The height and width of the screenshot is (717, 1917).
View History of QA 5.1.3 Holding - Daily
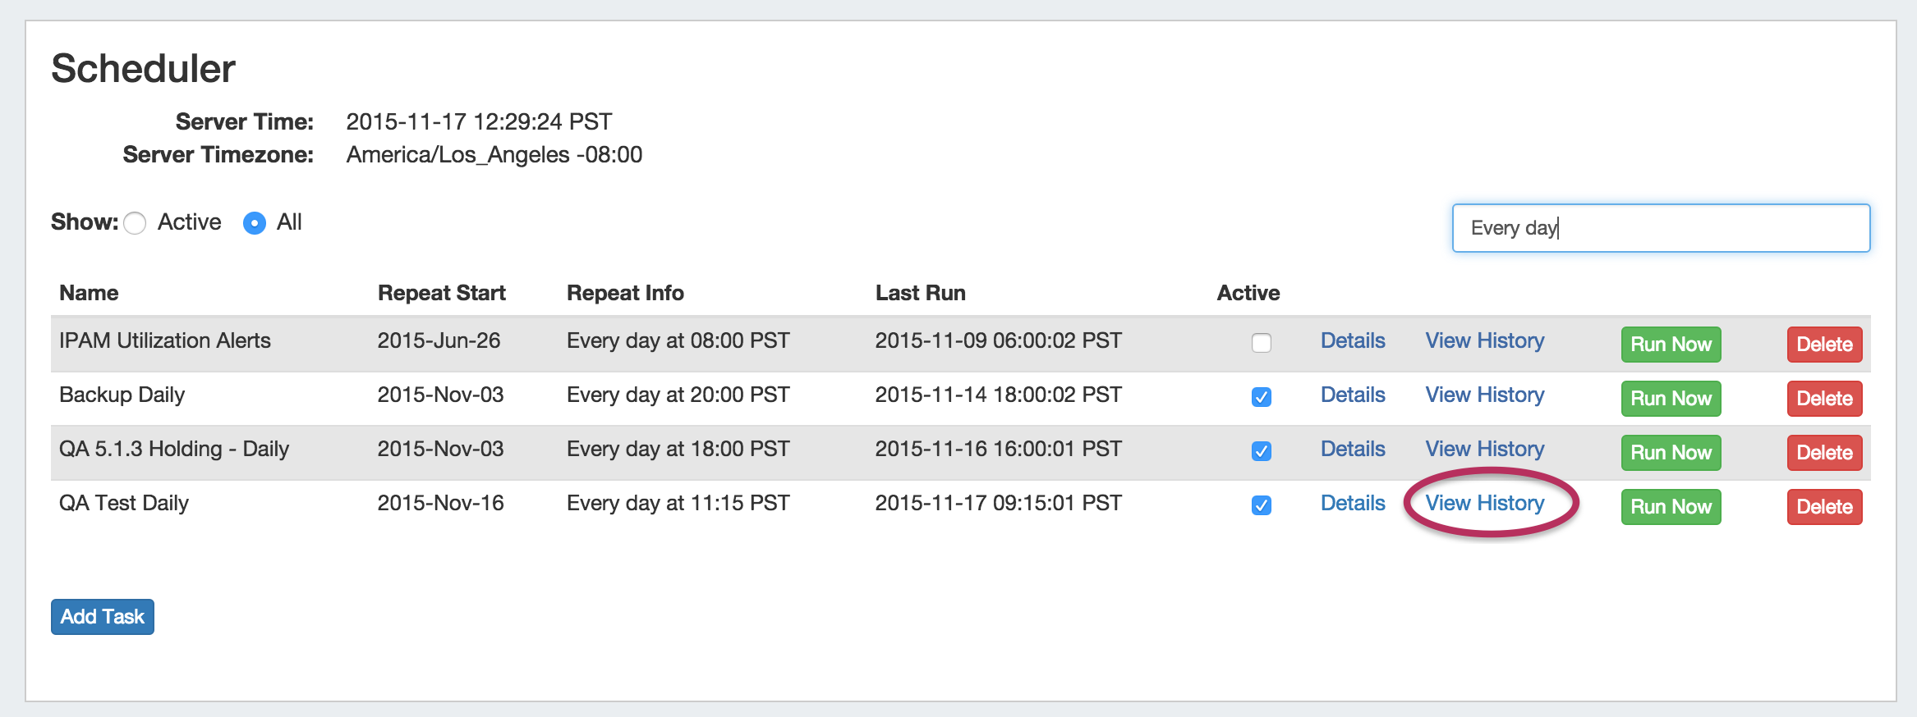click(x=1484, y=450)
